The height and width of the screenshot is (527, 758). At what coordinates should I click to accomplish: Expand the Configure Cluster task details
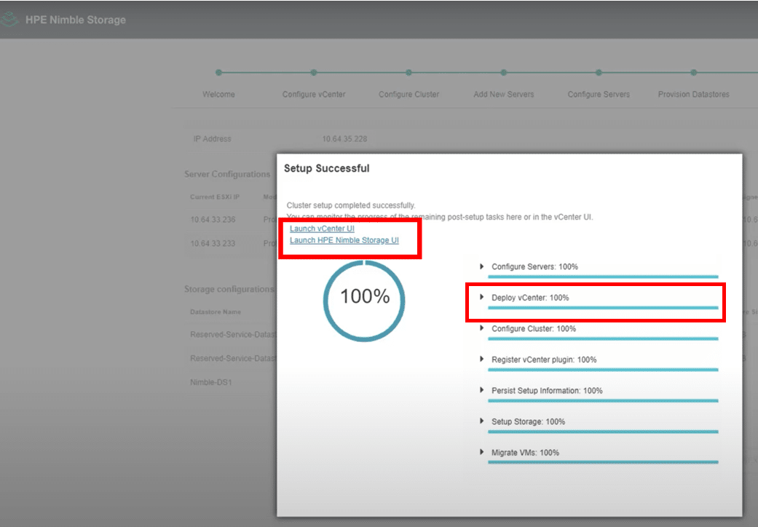[x=481, y=328]
